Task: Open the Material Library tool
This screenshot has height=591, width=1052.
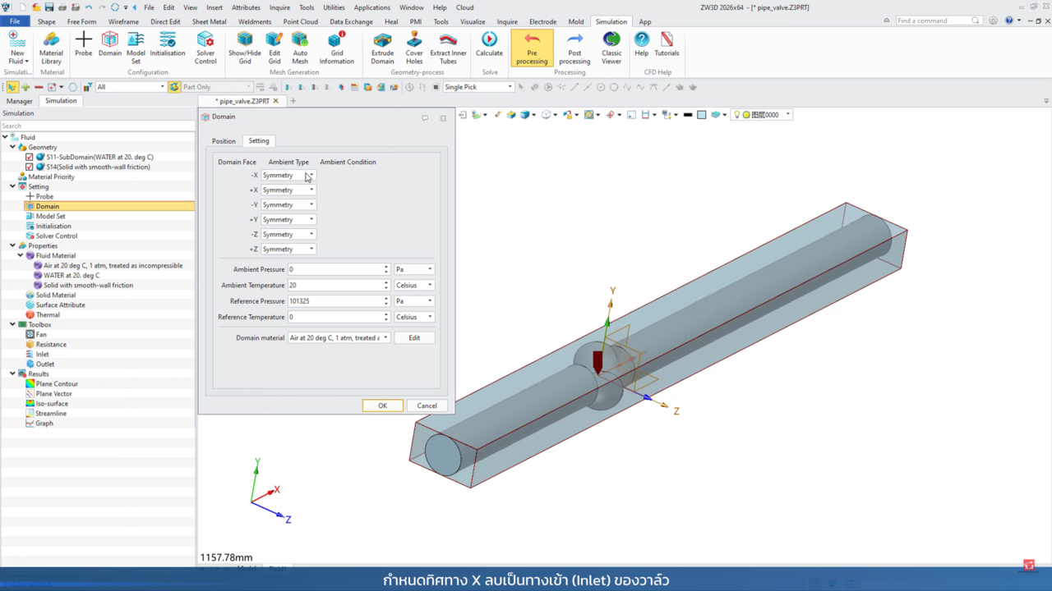Action: point(51,47)
